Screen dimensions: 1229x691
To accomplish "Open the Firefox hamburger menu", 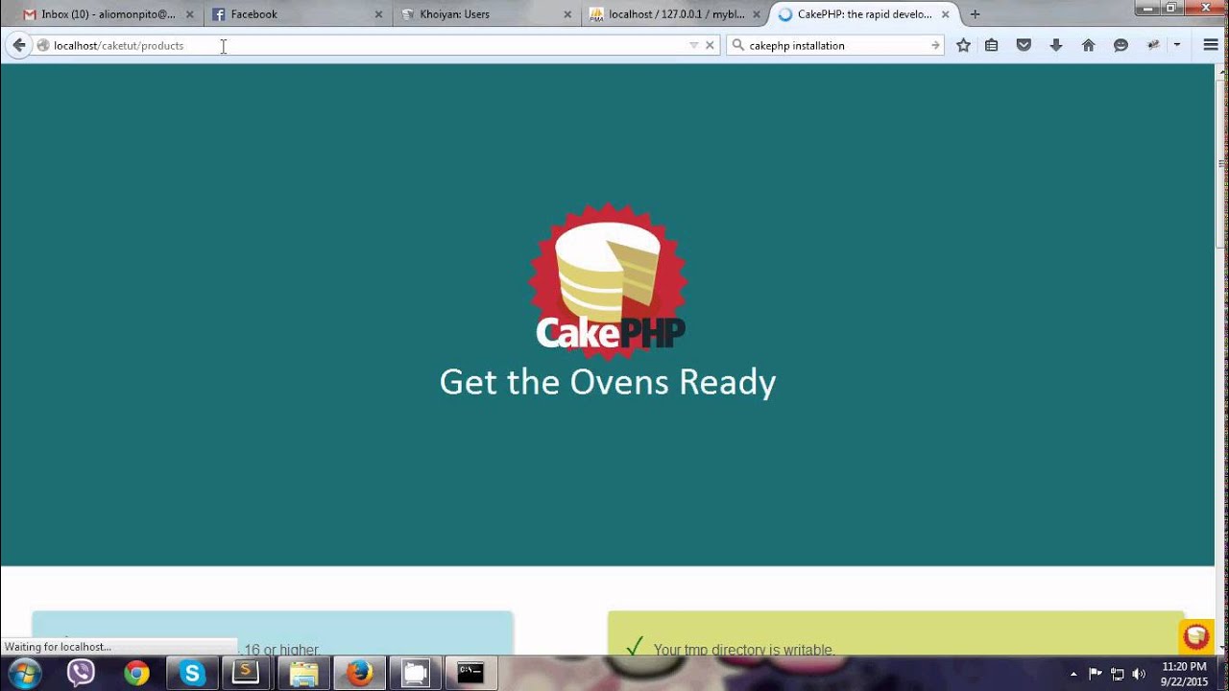I will click(1210, 45).
